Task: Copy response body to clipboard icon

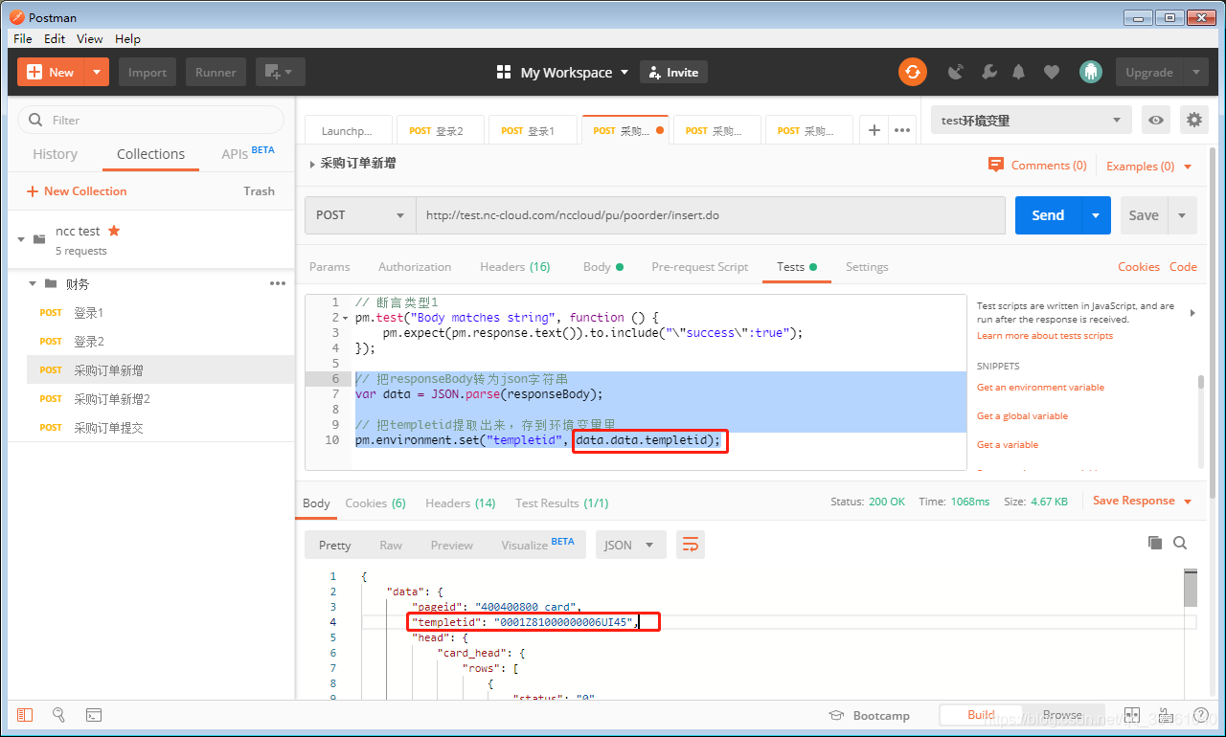Action: pos(1155,543)
